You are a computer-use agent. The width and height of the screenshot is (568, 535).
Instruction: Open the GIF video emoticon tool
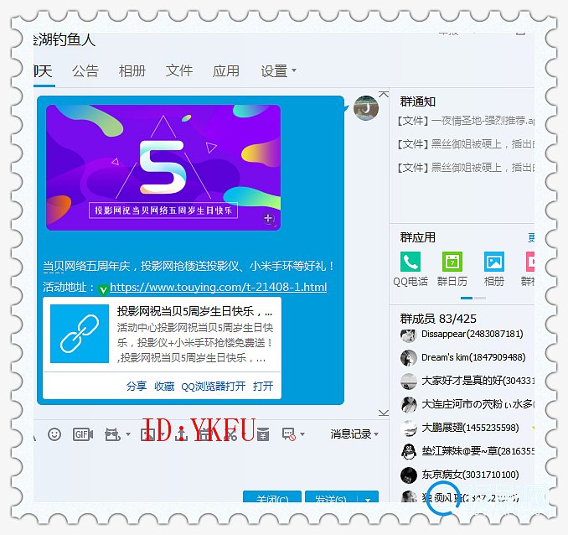click(83, 434)
